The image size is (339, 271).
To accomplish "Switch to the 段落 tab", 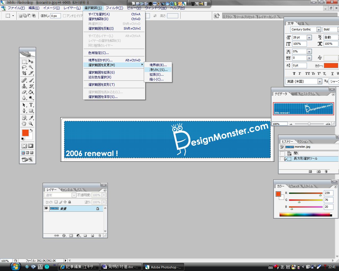I will click(x=301, y=24).
